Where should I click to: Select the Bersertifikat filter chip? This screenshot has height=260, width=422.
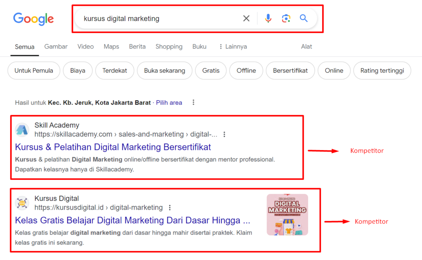click(290, 71)
